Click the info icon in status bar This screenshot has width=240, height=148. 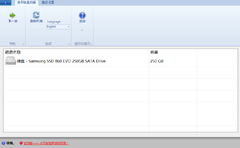3,143
